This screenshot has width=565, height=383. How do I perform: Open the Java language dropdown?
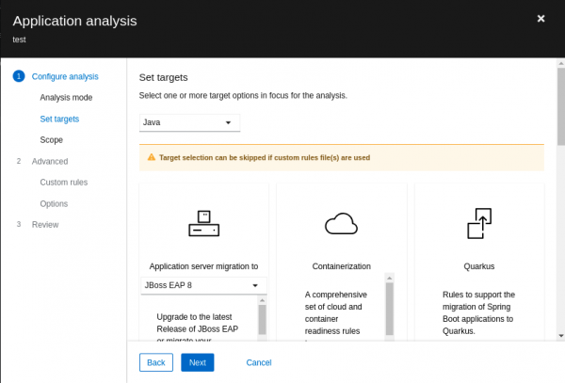click(x=189, y=122)
